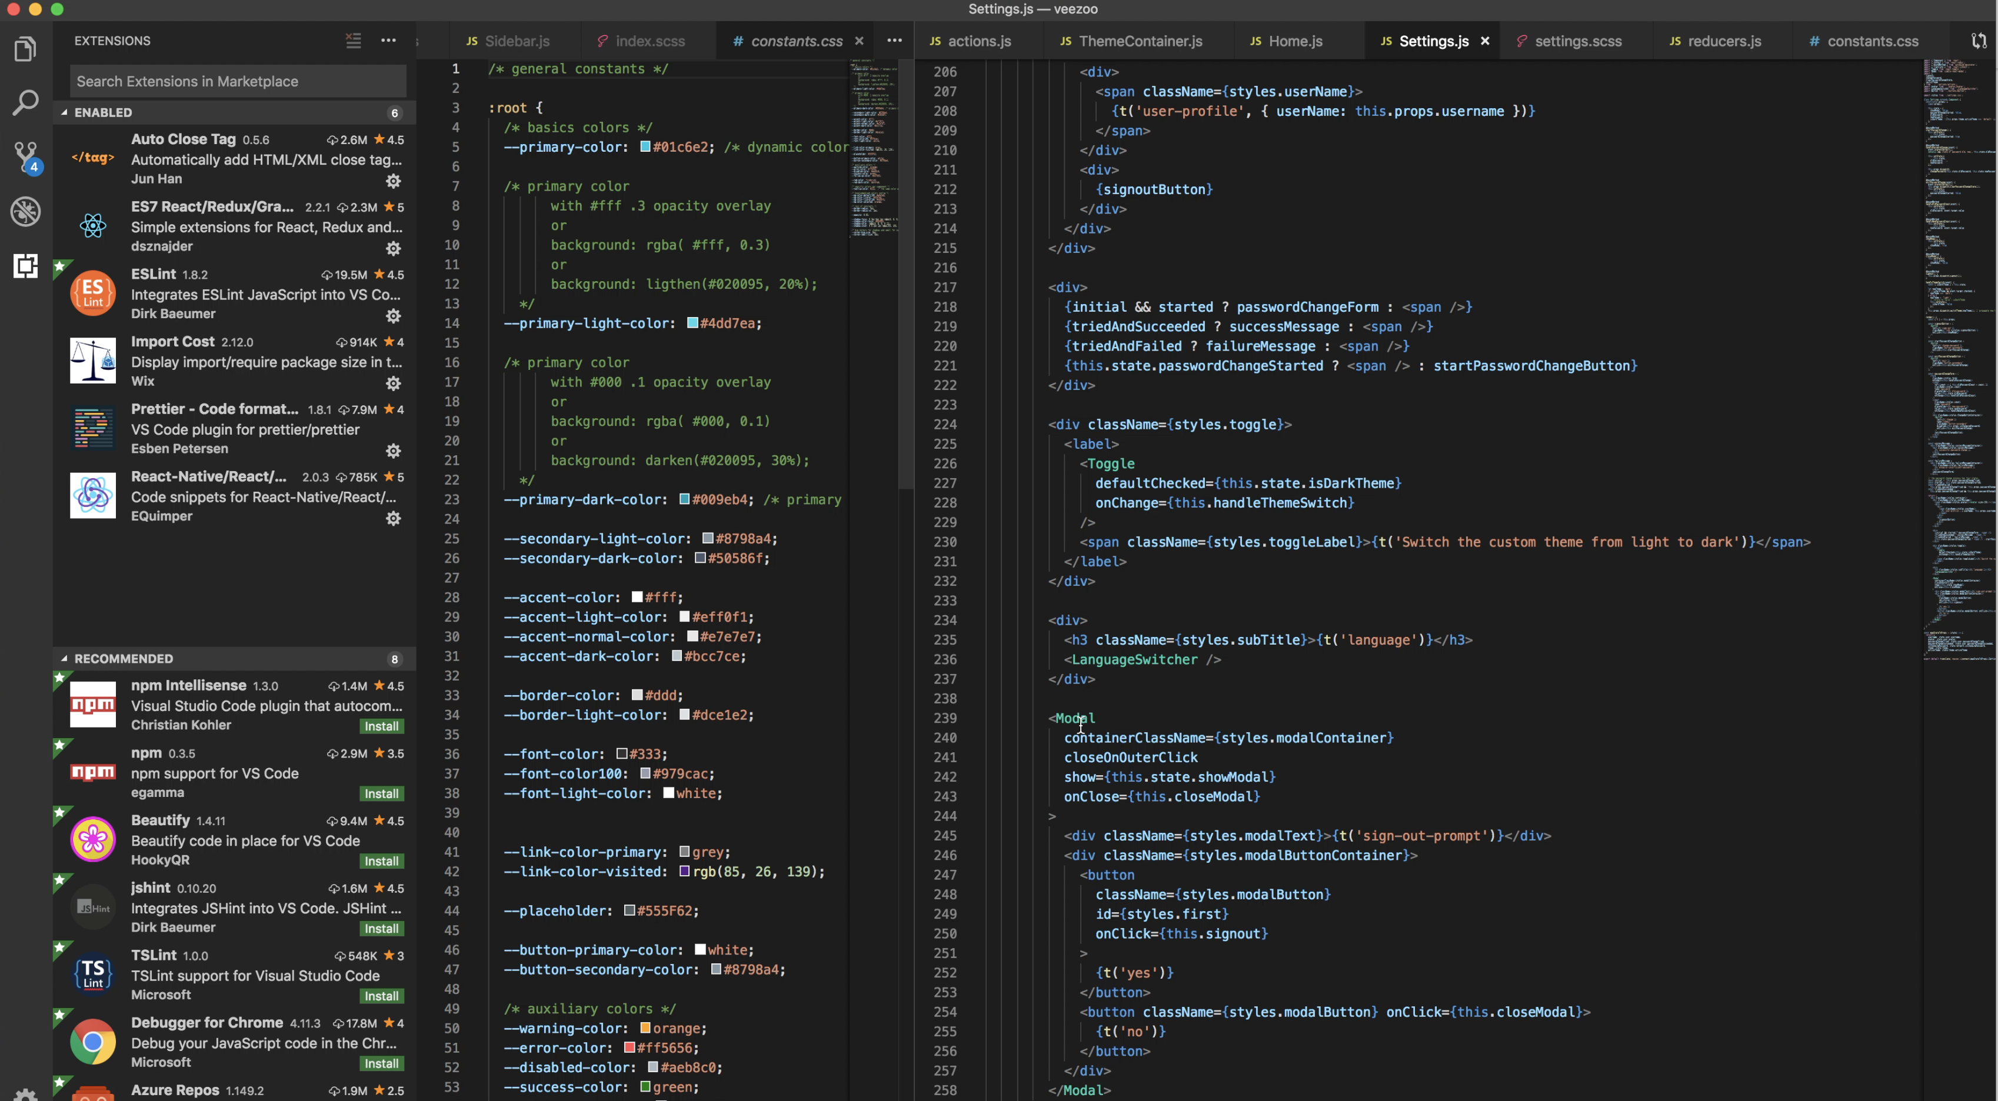Open Source Control view with badge 4
This screenshot has width=1998, height=1101.
pos(25,156)
